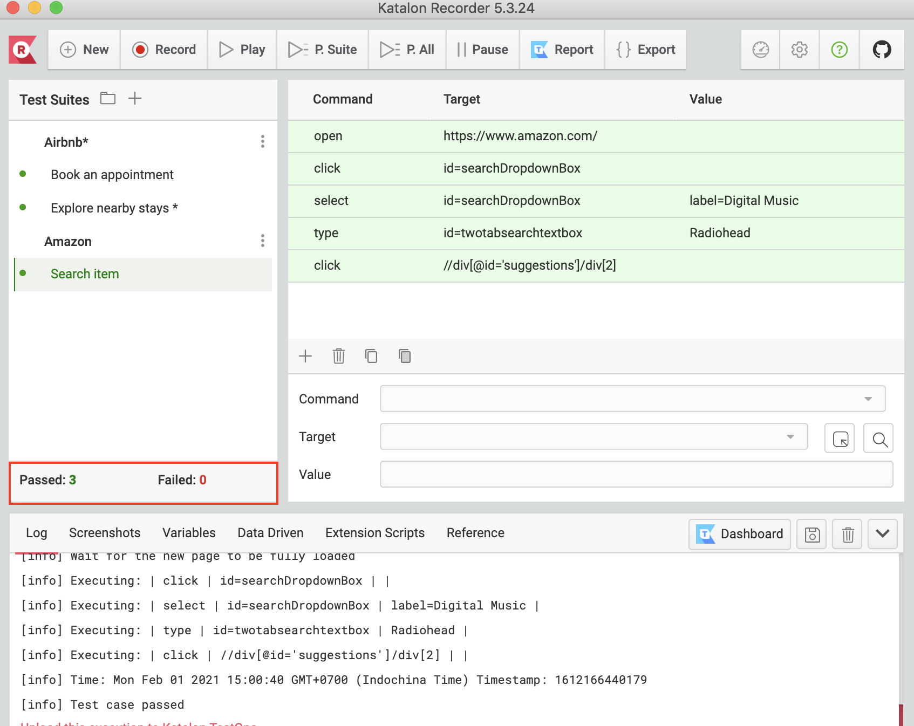Select the Airbnb* test suite
This screenshot has height=726, width=914.
click(x=66, y=142)
